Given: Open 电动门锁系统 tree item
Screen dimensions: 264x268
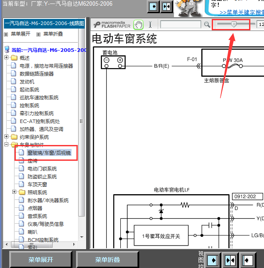Looking at the screenshot, I should point(42,169).
